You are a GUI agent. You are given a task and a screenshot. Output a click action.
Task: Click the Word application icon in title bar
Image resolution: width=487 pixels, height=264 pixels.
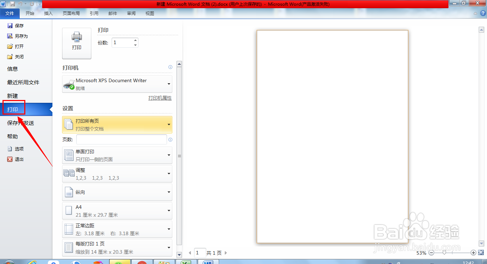click(4, 4)
